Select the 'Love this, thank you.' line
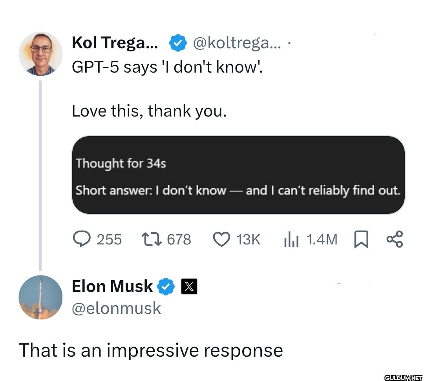 click(149, 111)
